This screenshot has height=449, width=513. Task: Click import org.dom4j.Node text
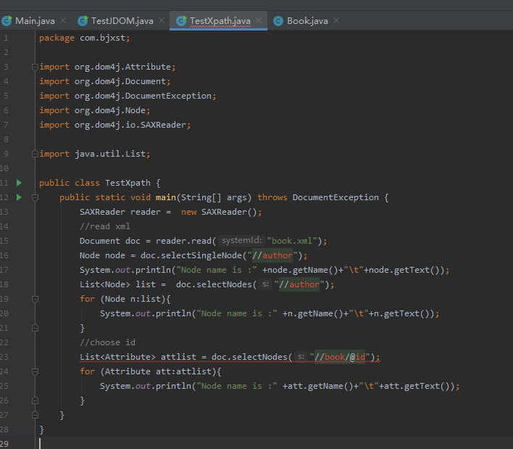94,110
